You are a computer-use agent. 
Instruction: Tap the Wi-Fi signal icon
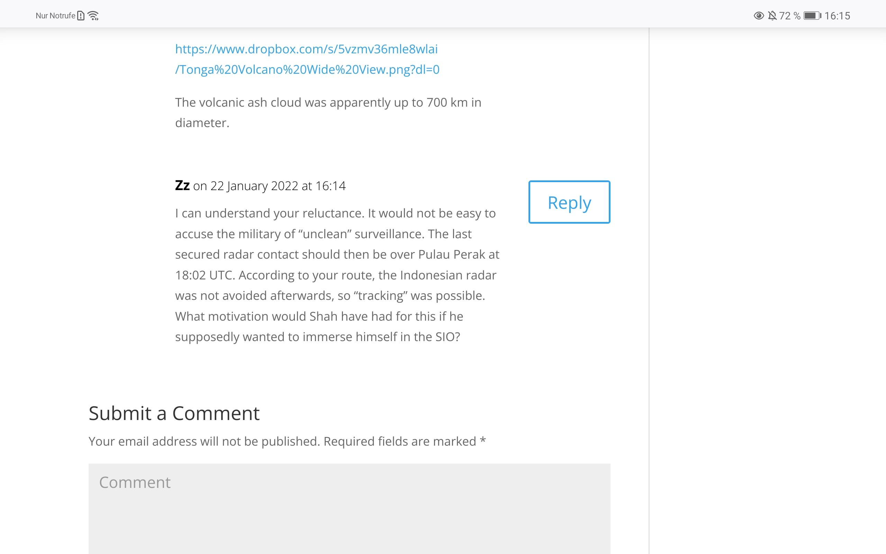[93, 16]
